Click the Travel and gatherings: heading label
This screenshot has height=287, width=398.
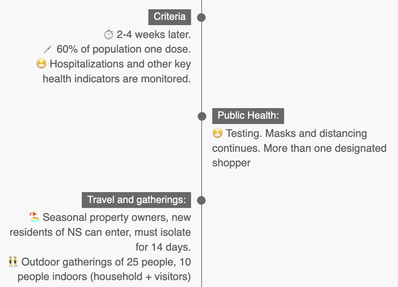click(136, 200)
